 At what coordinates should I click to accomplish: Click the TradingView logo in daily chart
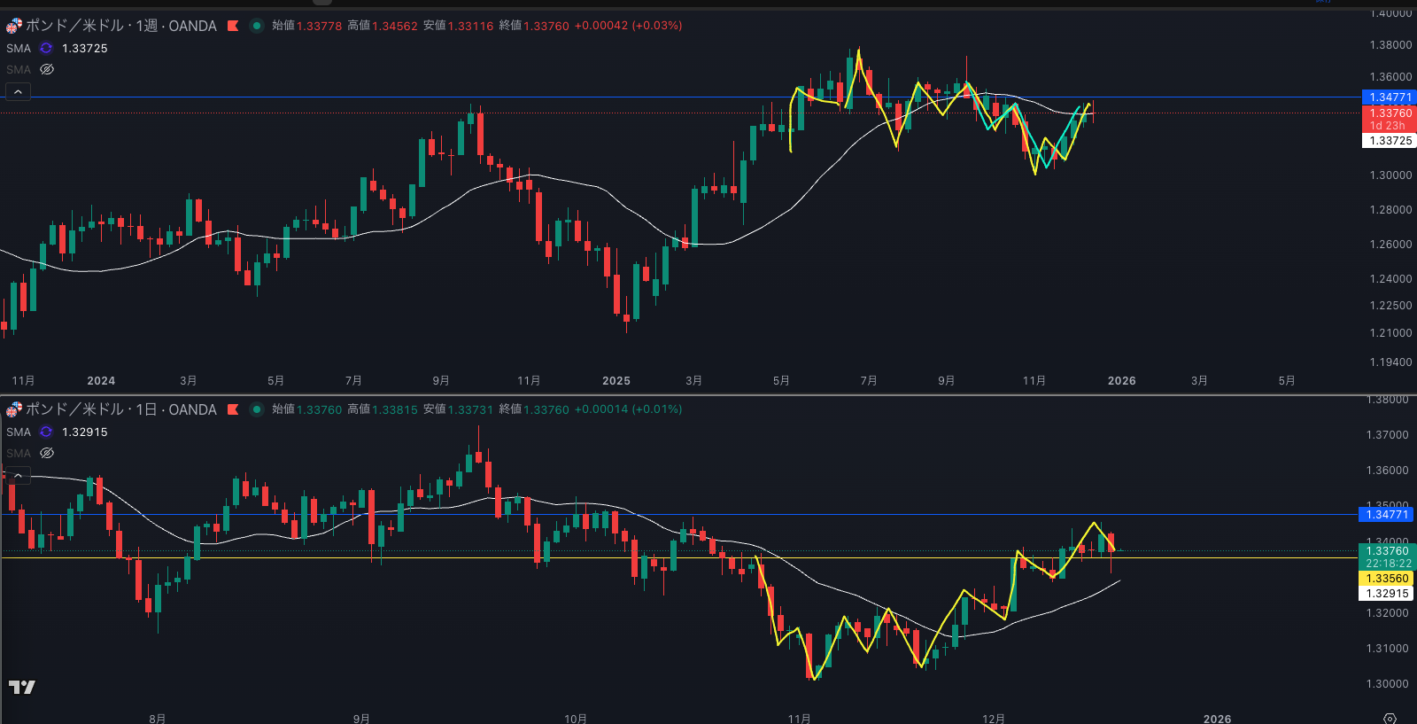(x=22, y=687)
